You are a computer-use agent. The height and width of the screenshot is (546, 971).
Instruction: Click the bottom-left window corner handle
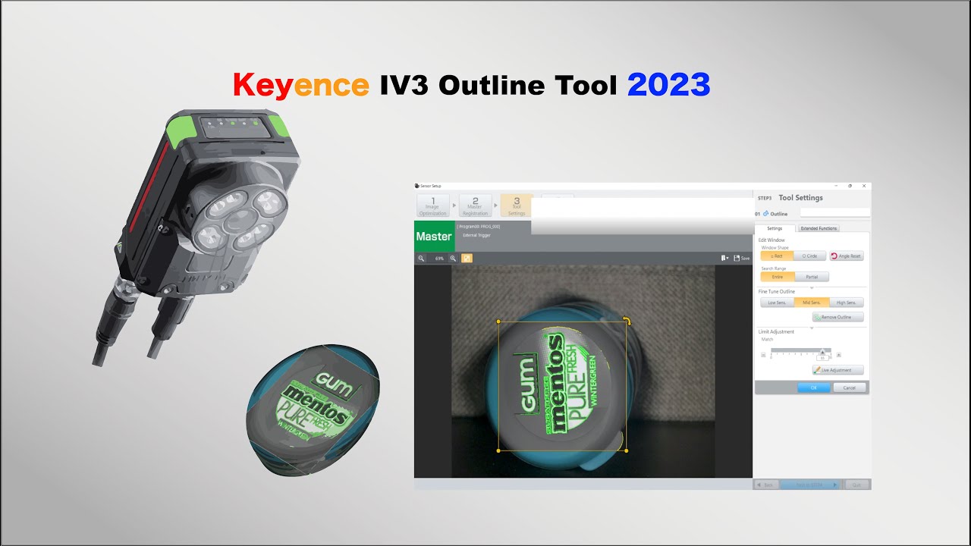(x=498, y=450)
